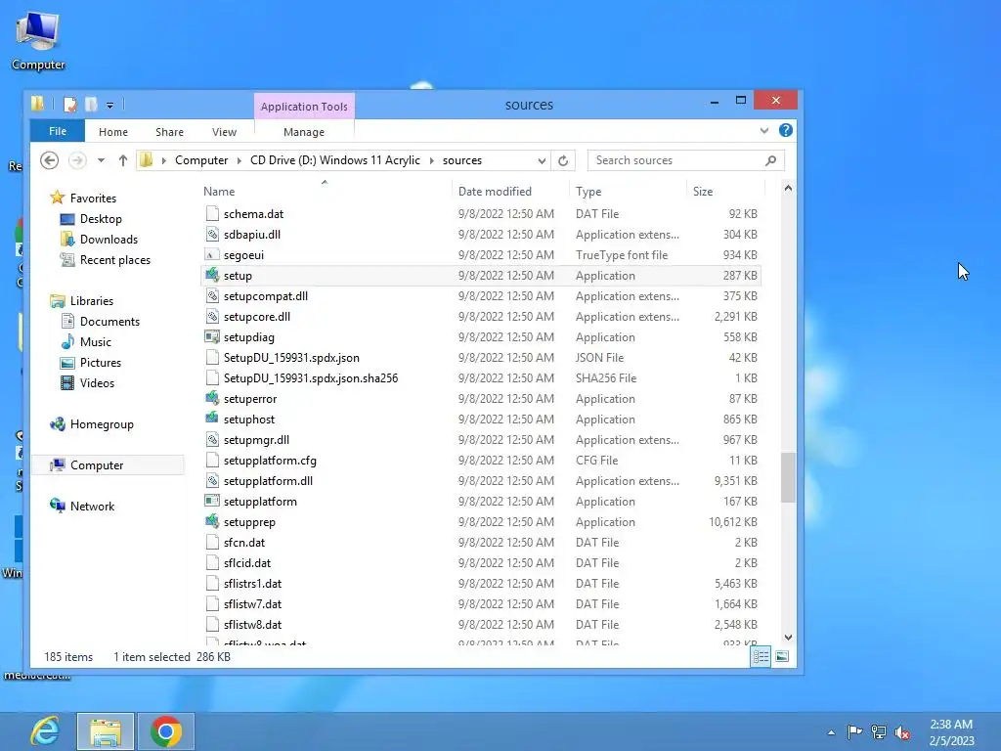Open the recent locations dropdown arrow
Screen dimensions: 1001x751
[x=101, y=160]
